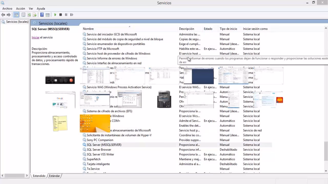Click the gear icon of Solicitante de instantáneas
This screenshot has height=184, width=328.
84,135
